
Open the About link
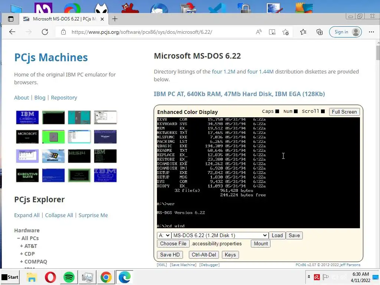(21, 98)
